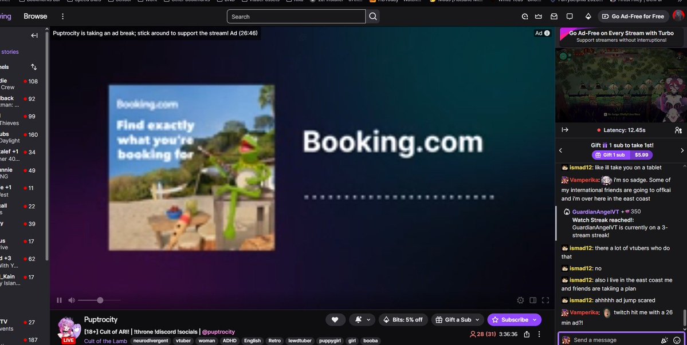The width and height of the screenshot is (687, 345).
Task: Open Bits and Power-ups icon in chat input
Action: [664, 340]
